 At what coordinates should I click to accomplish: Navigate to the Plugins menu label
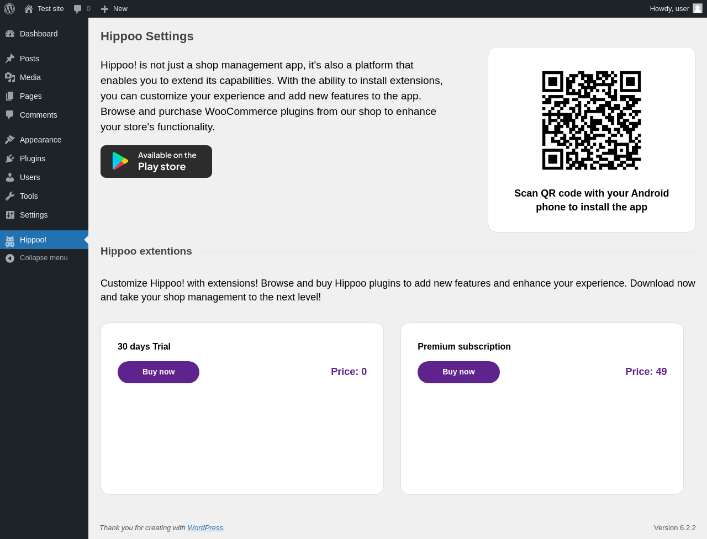pos(33,158)
